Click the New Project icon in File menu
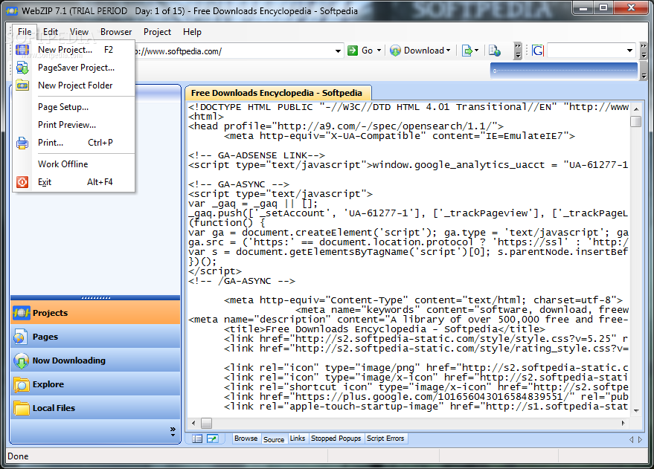The height and width of the screenshot is (469, 654). pos(22,50)
